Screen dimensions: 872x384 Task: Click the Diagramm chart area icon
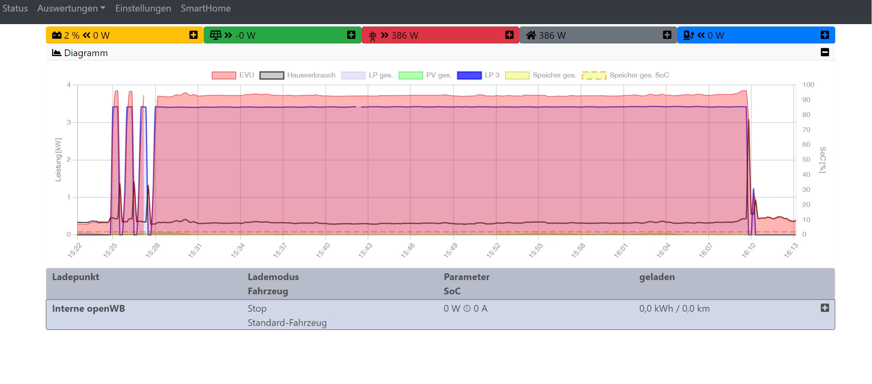(x=57, y=53)
